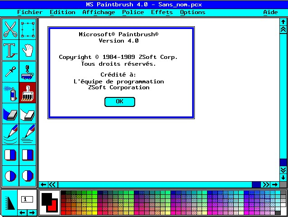288x217 pixels.
Task: Open the Aide menu
Action: 270,12
